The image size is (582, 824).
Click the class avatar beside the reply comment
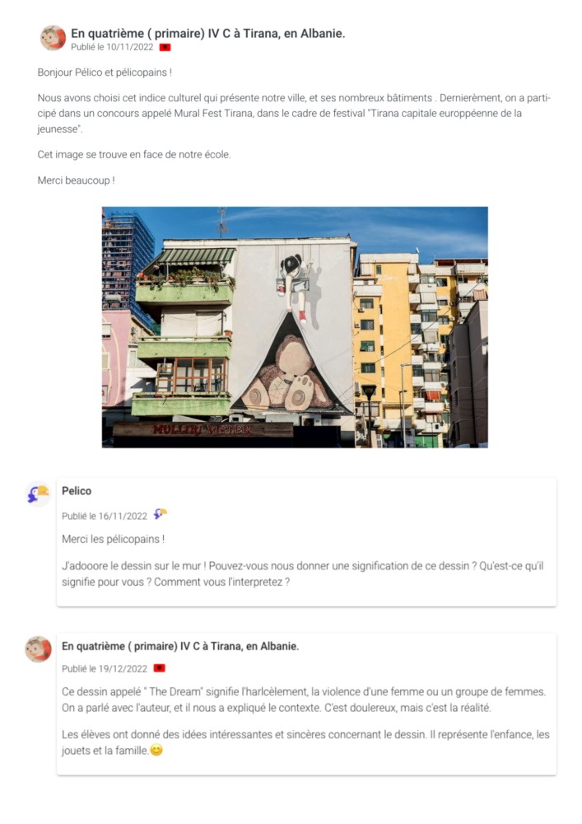coord(39,649)
